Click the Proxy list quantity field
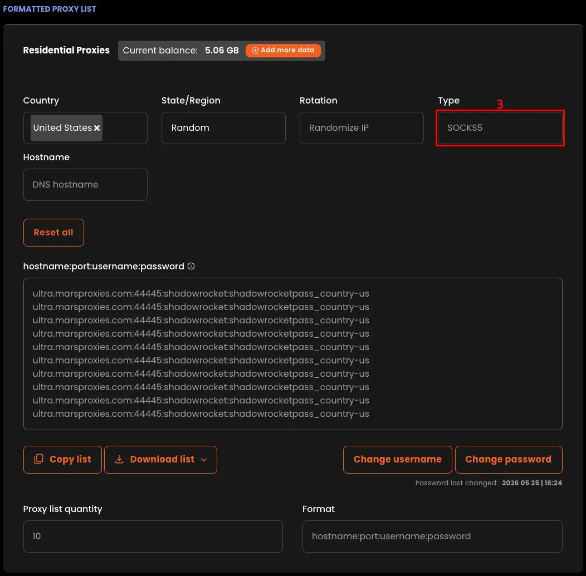 click(x=153, y=536)
